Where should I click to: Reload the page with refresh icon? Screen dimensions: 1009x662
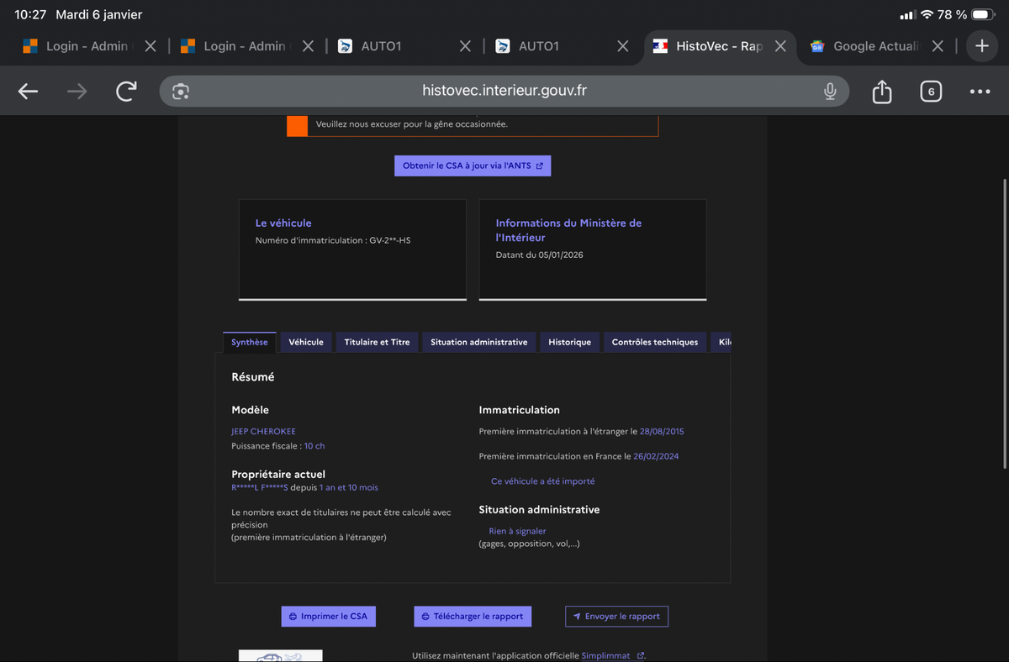(126, 92)
